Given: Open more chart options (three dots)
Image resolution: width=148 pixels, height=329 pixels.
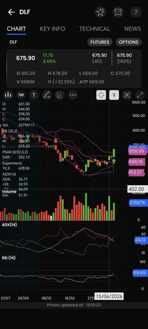Looking at the screenshot, I should [x=72, y=95].
